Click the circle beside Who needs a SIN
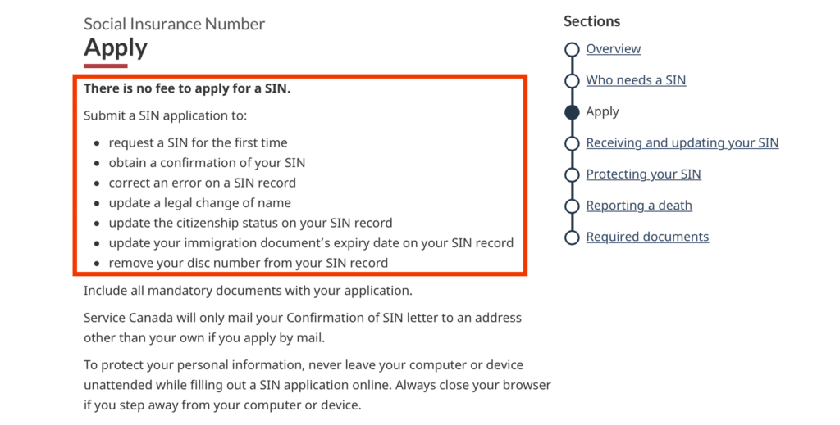 click(x=572, y=80)
